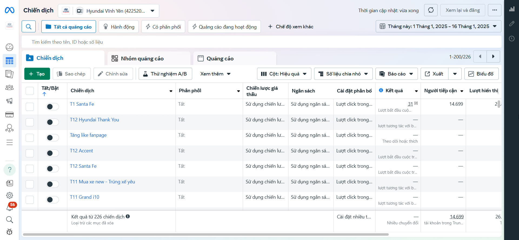
Task: Tick the select-all campaigns checkbox
Action: [x=30, y=91]
